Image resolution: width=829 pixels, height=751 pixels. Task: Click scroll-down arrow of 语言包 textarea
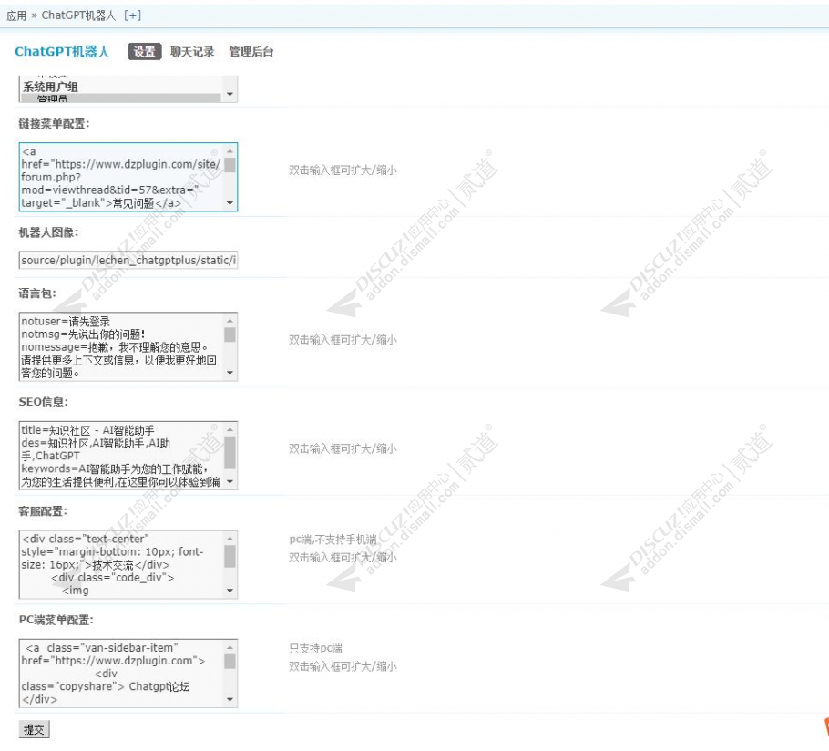tap(230, 373)
